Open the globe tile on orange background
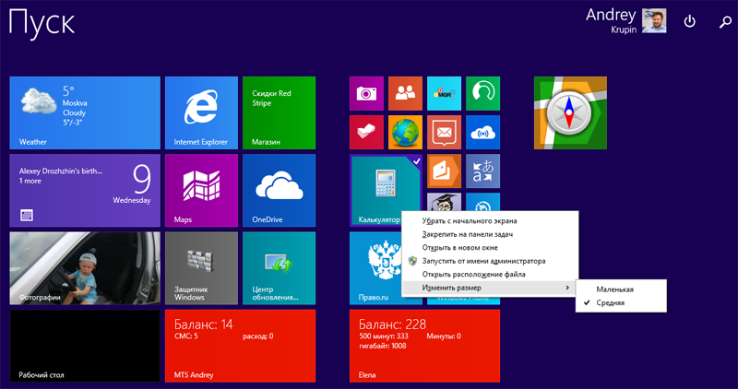Viewport: 738px width, 389px height. 405,132
